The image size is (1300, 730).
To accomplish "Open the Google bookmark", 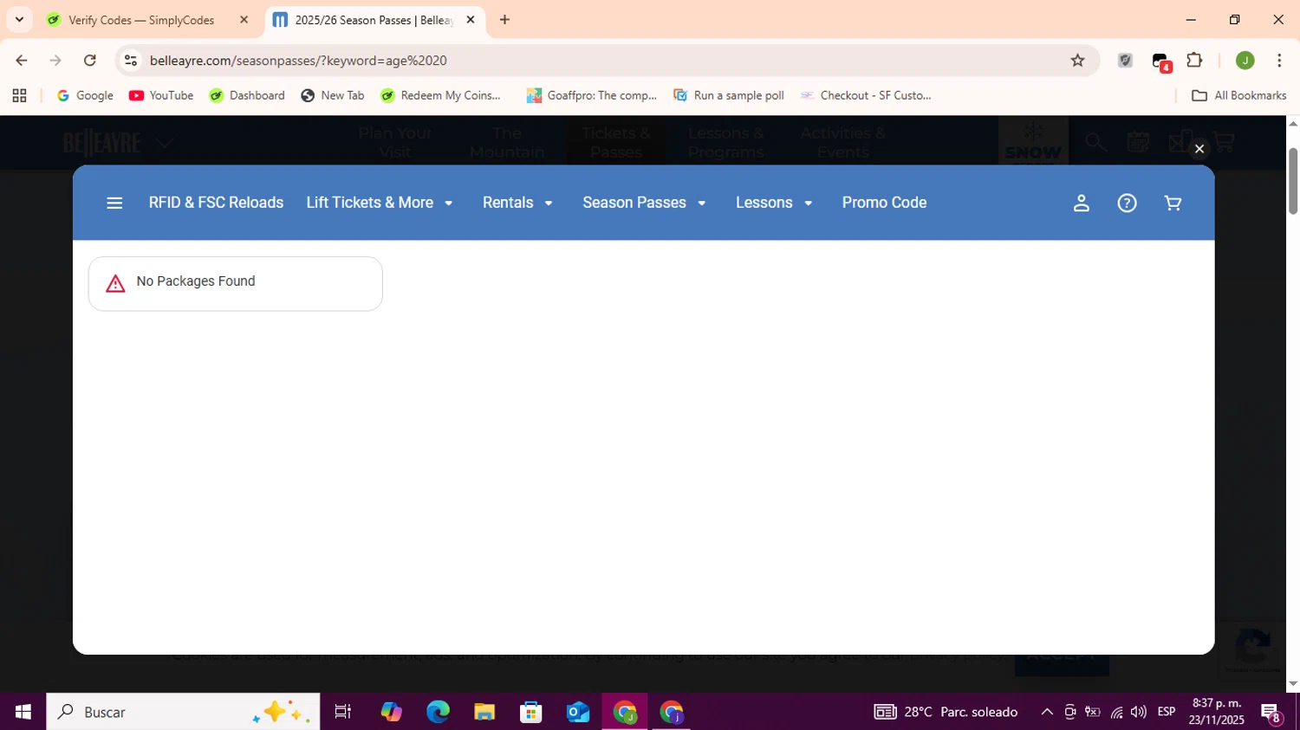I will [x=85, y=95].
